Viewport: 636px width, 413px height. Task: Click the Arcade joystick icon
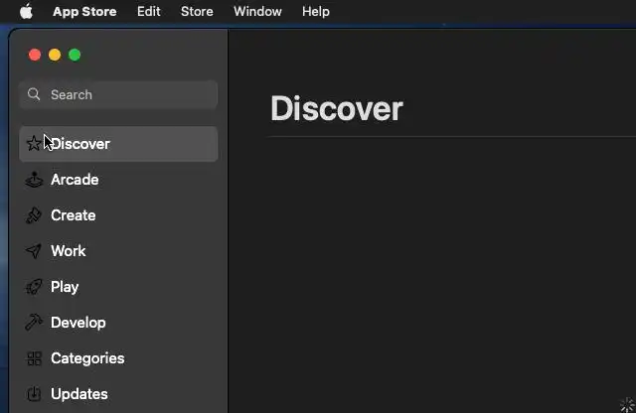click(x=34, y=180)
